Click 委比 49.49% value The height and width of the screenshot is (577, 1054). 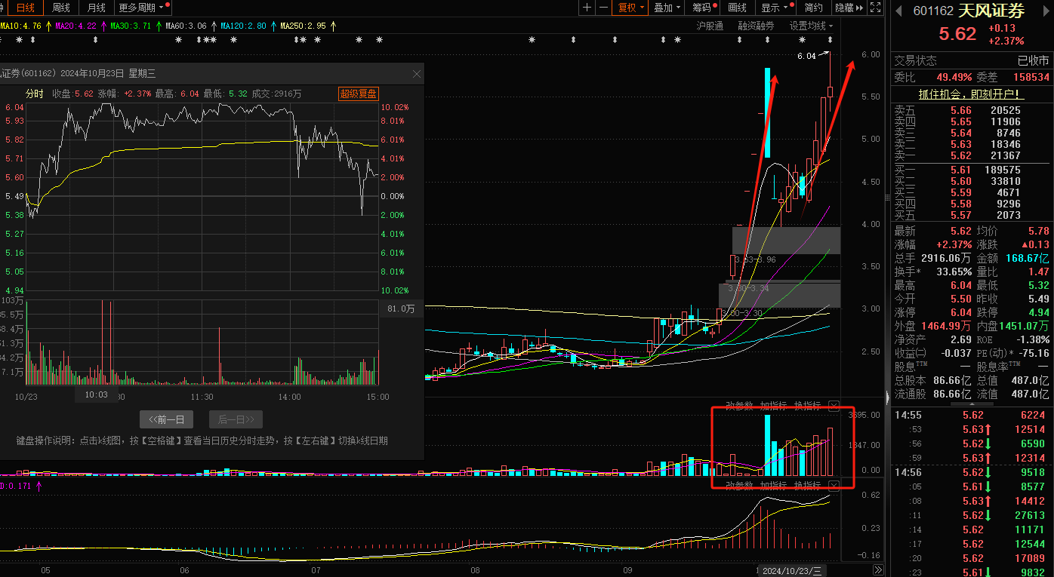pyautogui.click(x=954, y=77)
